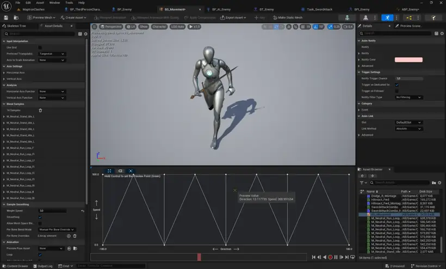Toggle scale snap 0.25 in viewport
Image resolution: width=446 pixels, height=269 pixels.
333,27
